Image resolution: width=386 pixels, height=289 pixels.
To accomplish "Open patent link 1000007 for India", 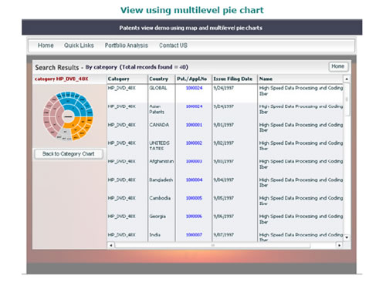I will (194, 235).
